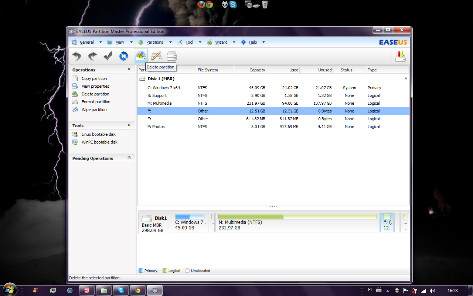Click the network signal tray icon

pyautogui.click(x=424, y=291)
